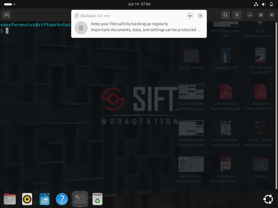Select Poster_Threat-Intelligence file on desktop
The width and height of the screenshot is (278, 208).
[x=261, y=134]
